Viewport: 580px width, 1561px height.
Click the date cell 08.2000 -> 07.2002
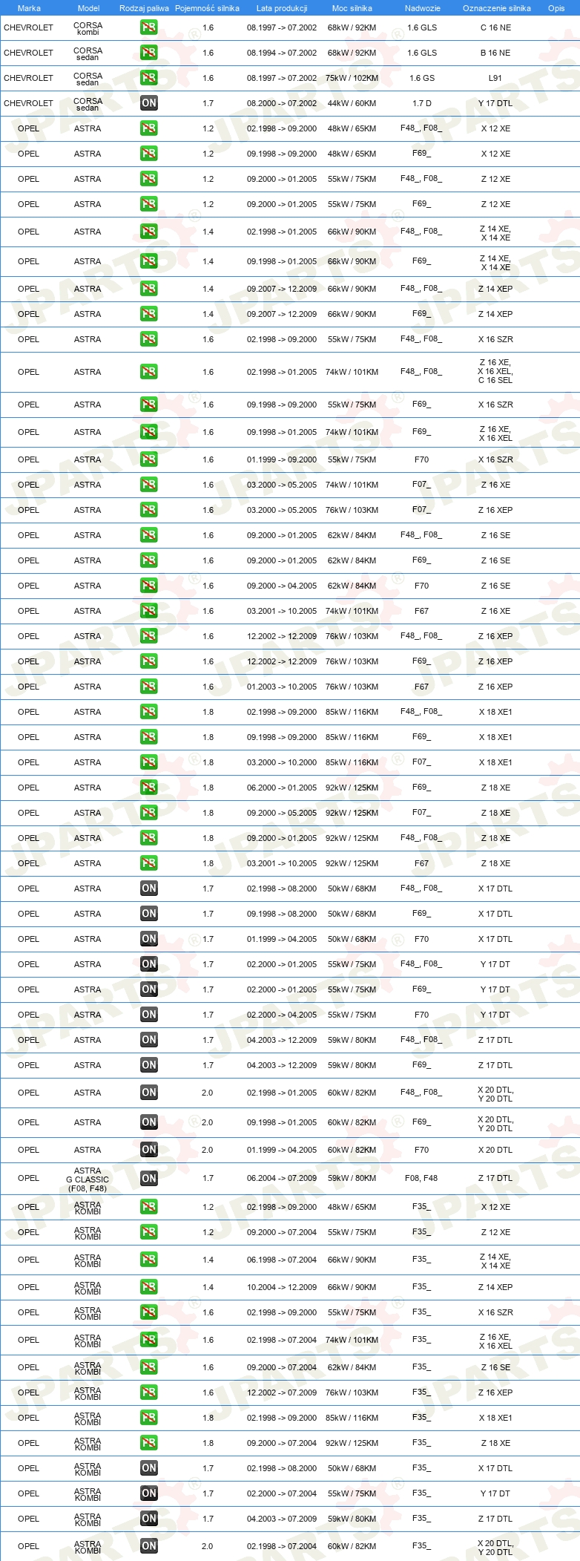point(282,103)
